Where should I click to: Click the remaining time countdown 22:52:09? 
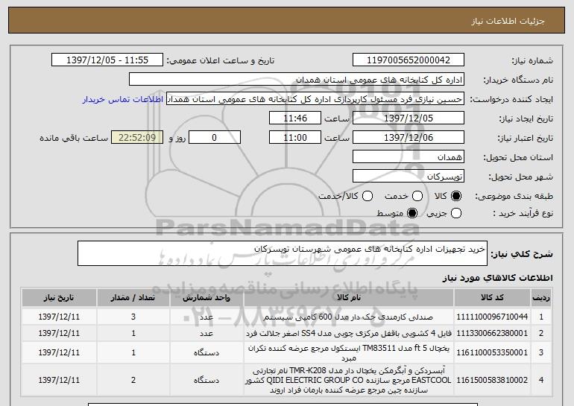[x=136, y=138]
